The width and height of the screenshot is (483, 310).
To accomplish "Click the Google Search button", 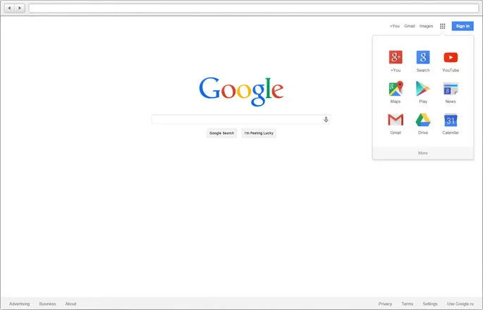I will [x=222, y=133].
